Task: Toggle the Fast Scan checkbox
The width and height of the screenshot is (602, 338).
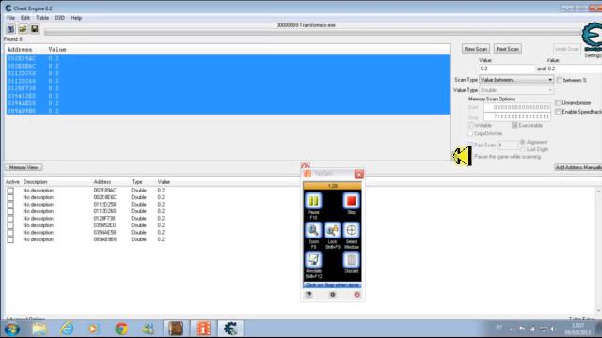Action: 470,145
